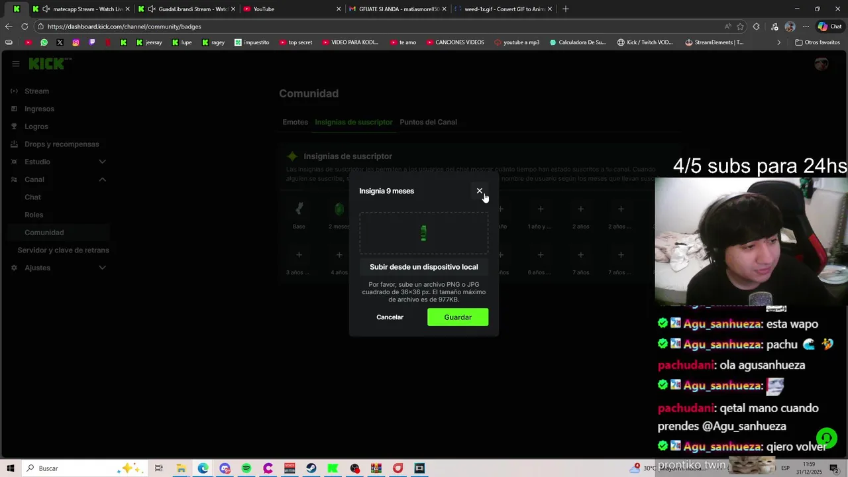The image size is (848, 477).
Task: Open Spotify from the taskbar
Action: coord(246,468)
